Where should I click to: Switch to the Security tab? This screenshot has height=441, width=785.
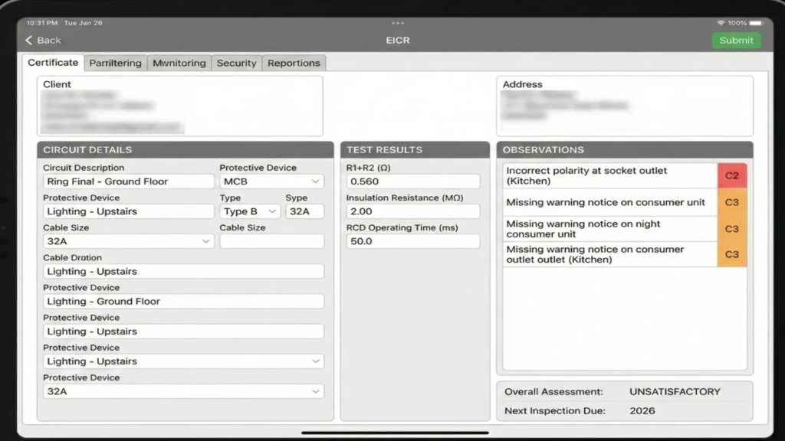(x=236, y=63)
